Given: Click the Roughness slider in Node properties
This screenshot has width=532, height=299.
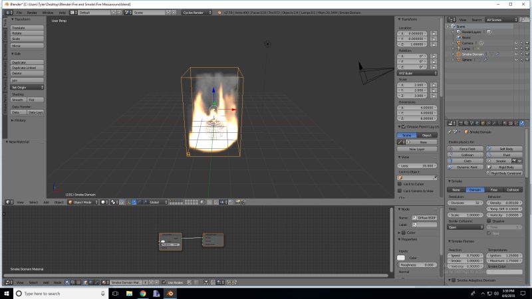Looking at the screenshot, I should (417, 264).
